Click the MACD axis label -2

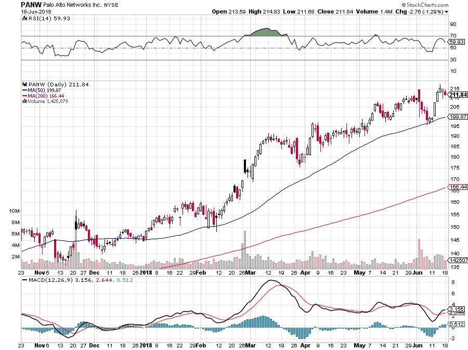452,339
